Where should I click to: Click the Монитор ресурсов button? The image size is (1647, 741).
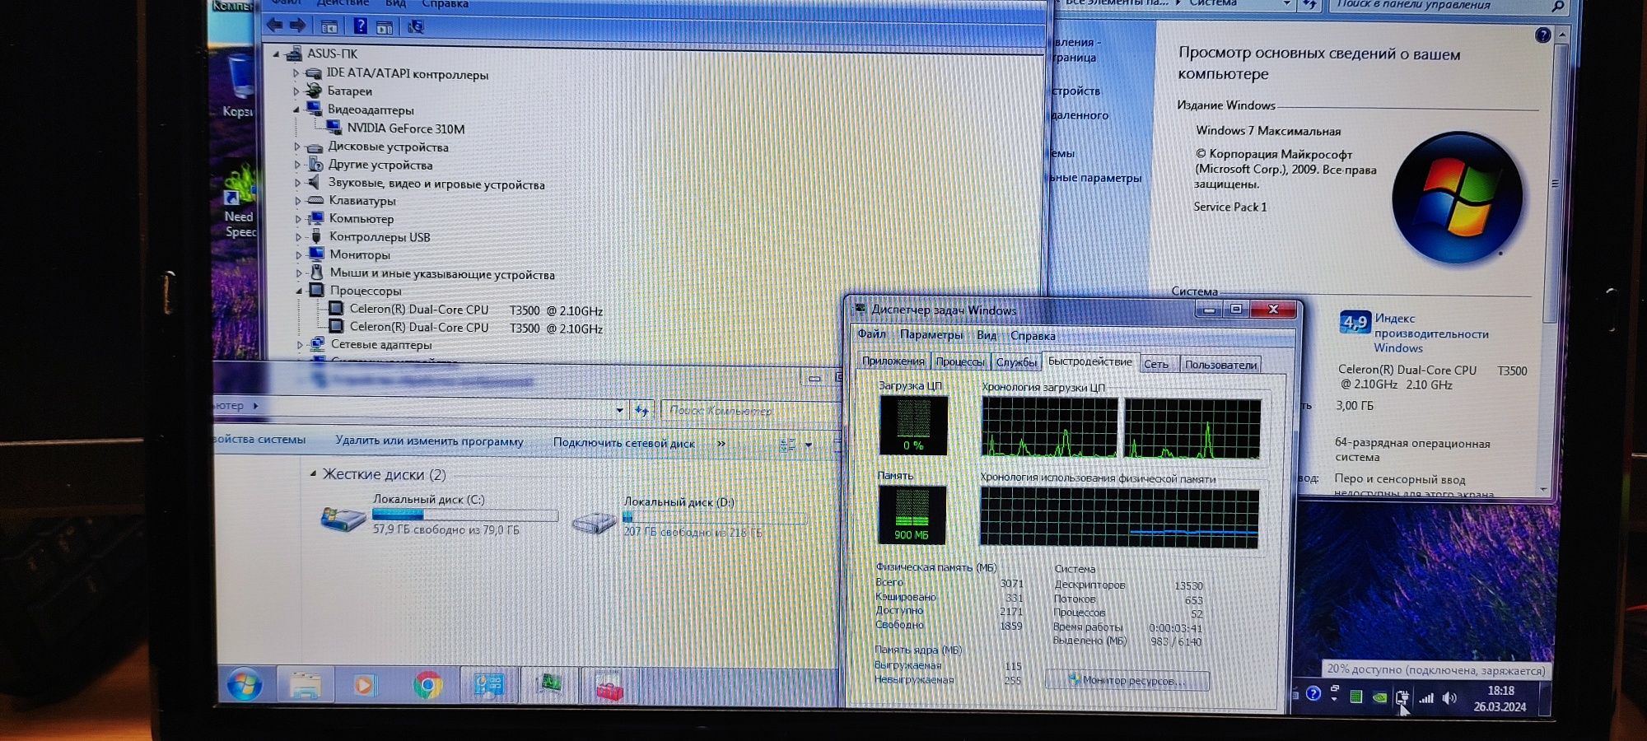1127,680
